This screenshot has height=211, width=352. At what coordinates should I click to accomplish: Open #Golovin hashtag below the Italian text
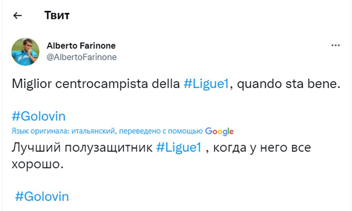tap(39, 116)
